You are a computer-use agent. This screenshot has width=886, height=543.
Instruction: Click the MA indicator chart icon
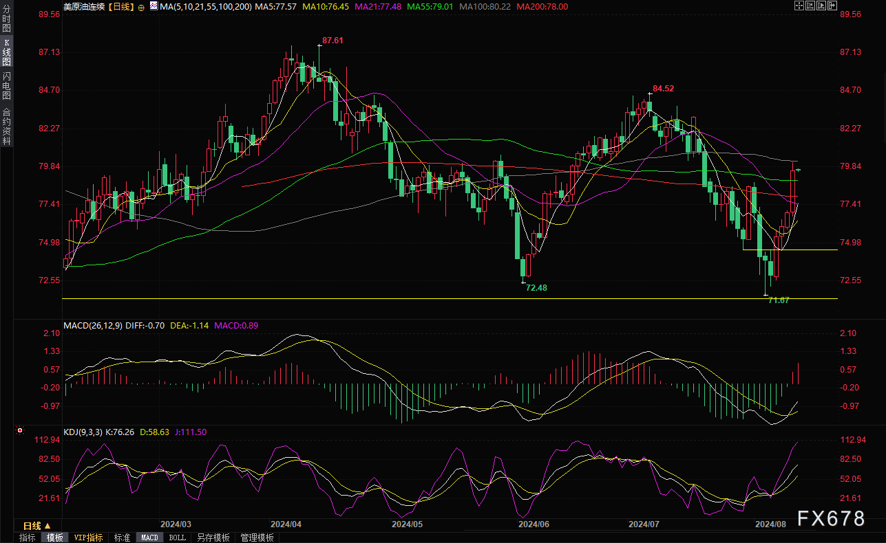click(x=153, y=6)
